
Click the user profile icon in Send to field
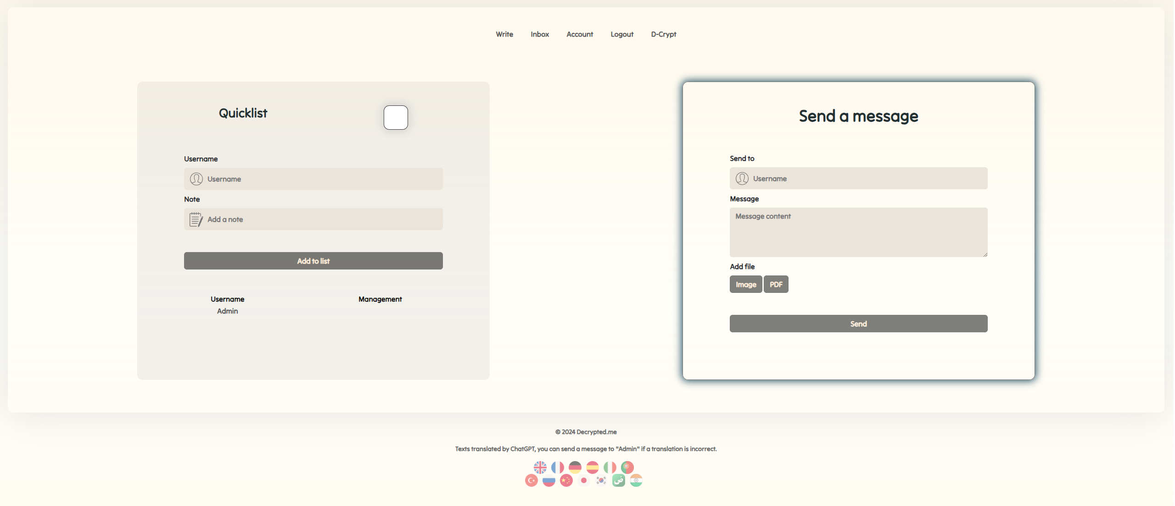(742, 178)
